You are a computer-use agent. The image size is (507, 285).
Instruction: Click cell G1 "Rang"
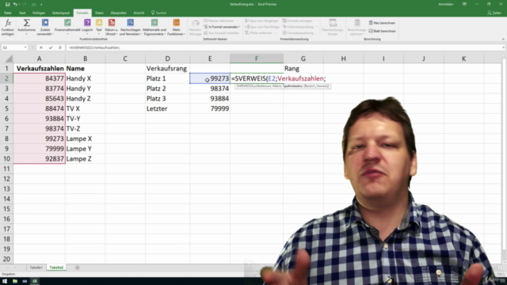(x=303, y=69)
